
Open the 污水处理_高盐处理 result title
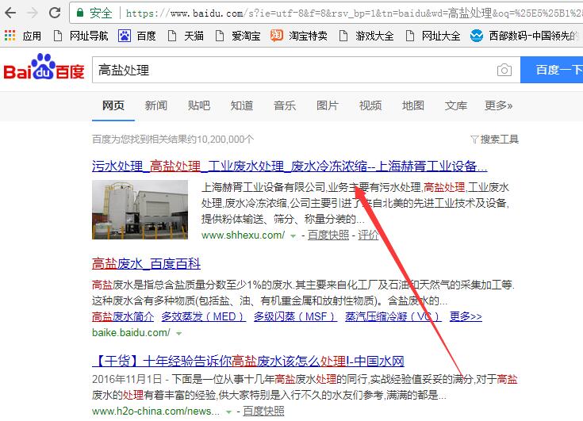point(290,166)
